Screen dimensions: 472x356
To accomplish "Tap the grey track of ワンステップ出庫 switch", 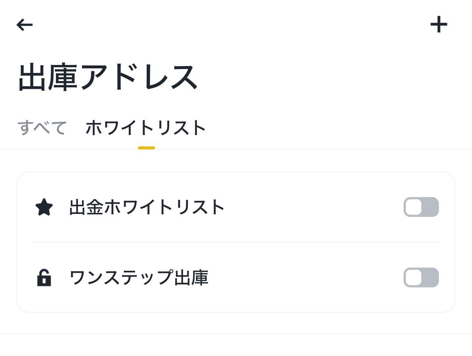I will (430, 277).
